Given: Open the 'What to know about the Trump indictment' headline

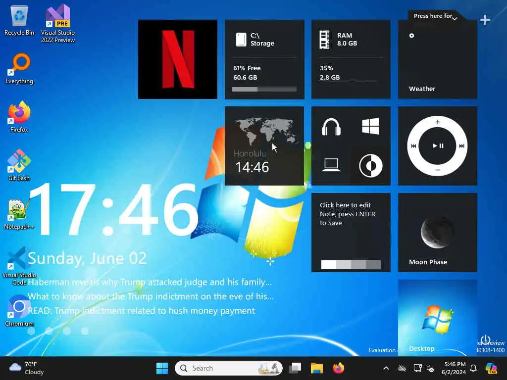Looking at the screenshot, I should pyautogui.click(x=151, y=296).
